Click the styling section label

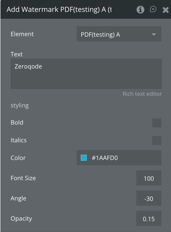coord(20,105)
